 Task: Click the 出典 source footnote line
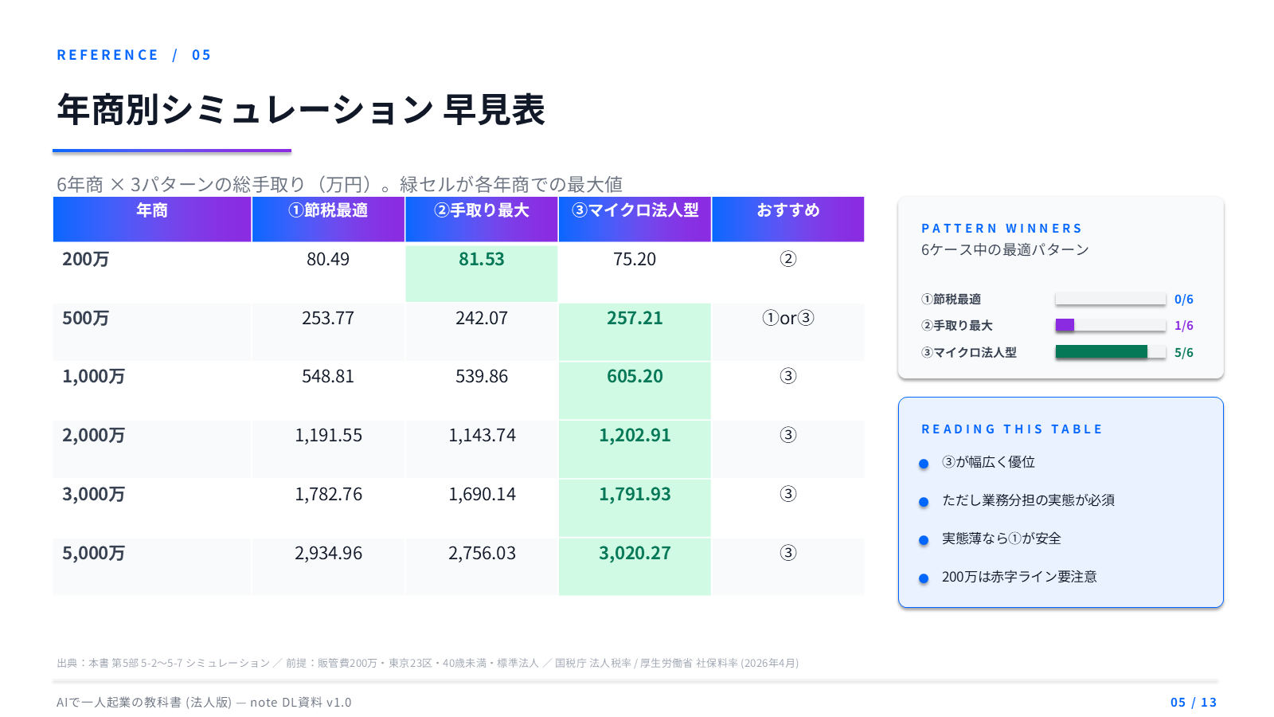tap(428, 663)
